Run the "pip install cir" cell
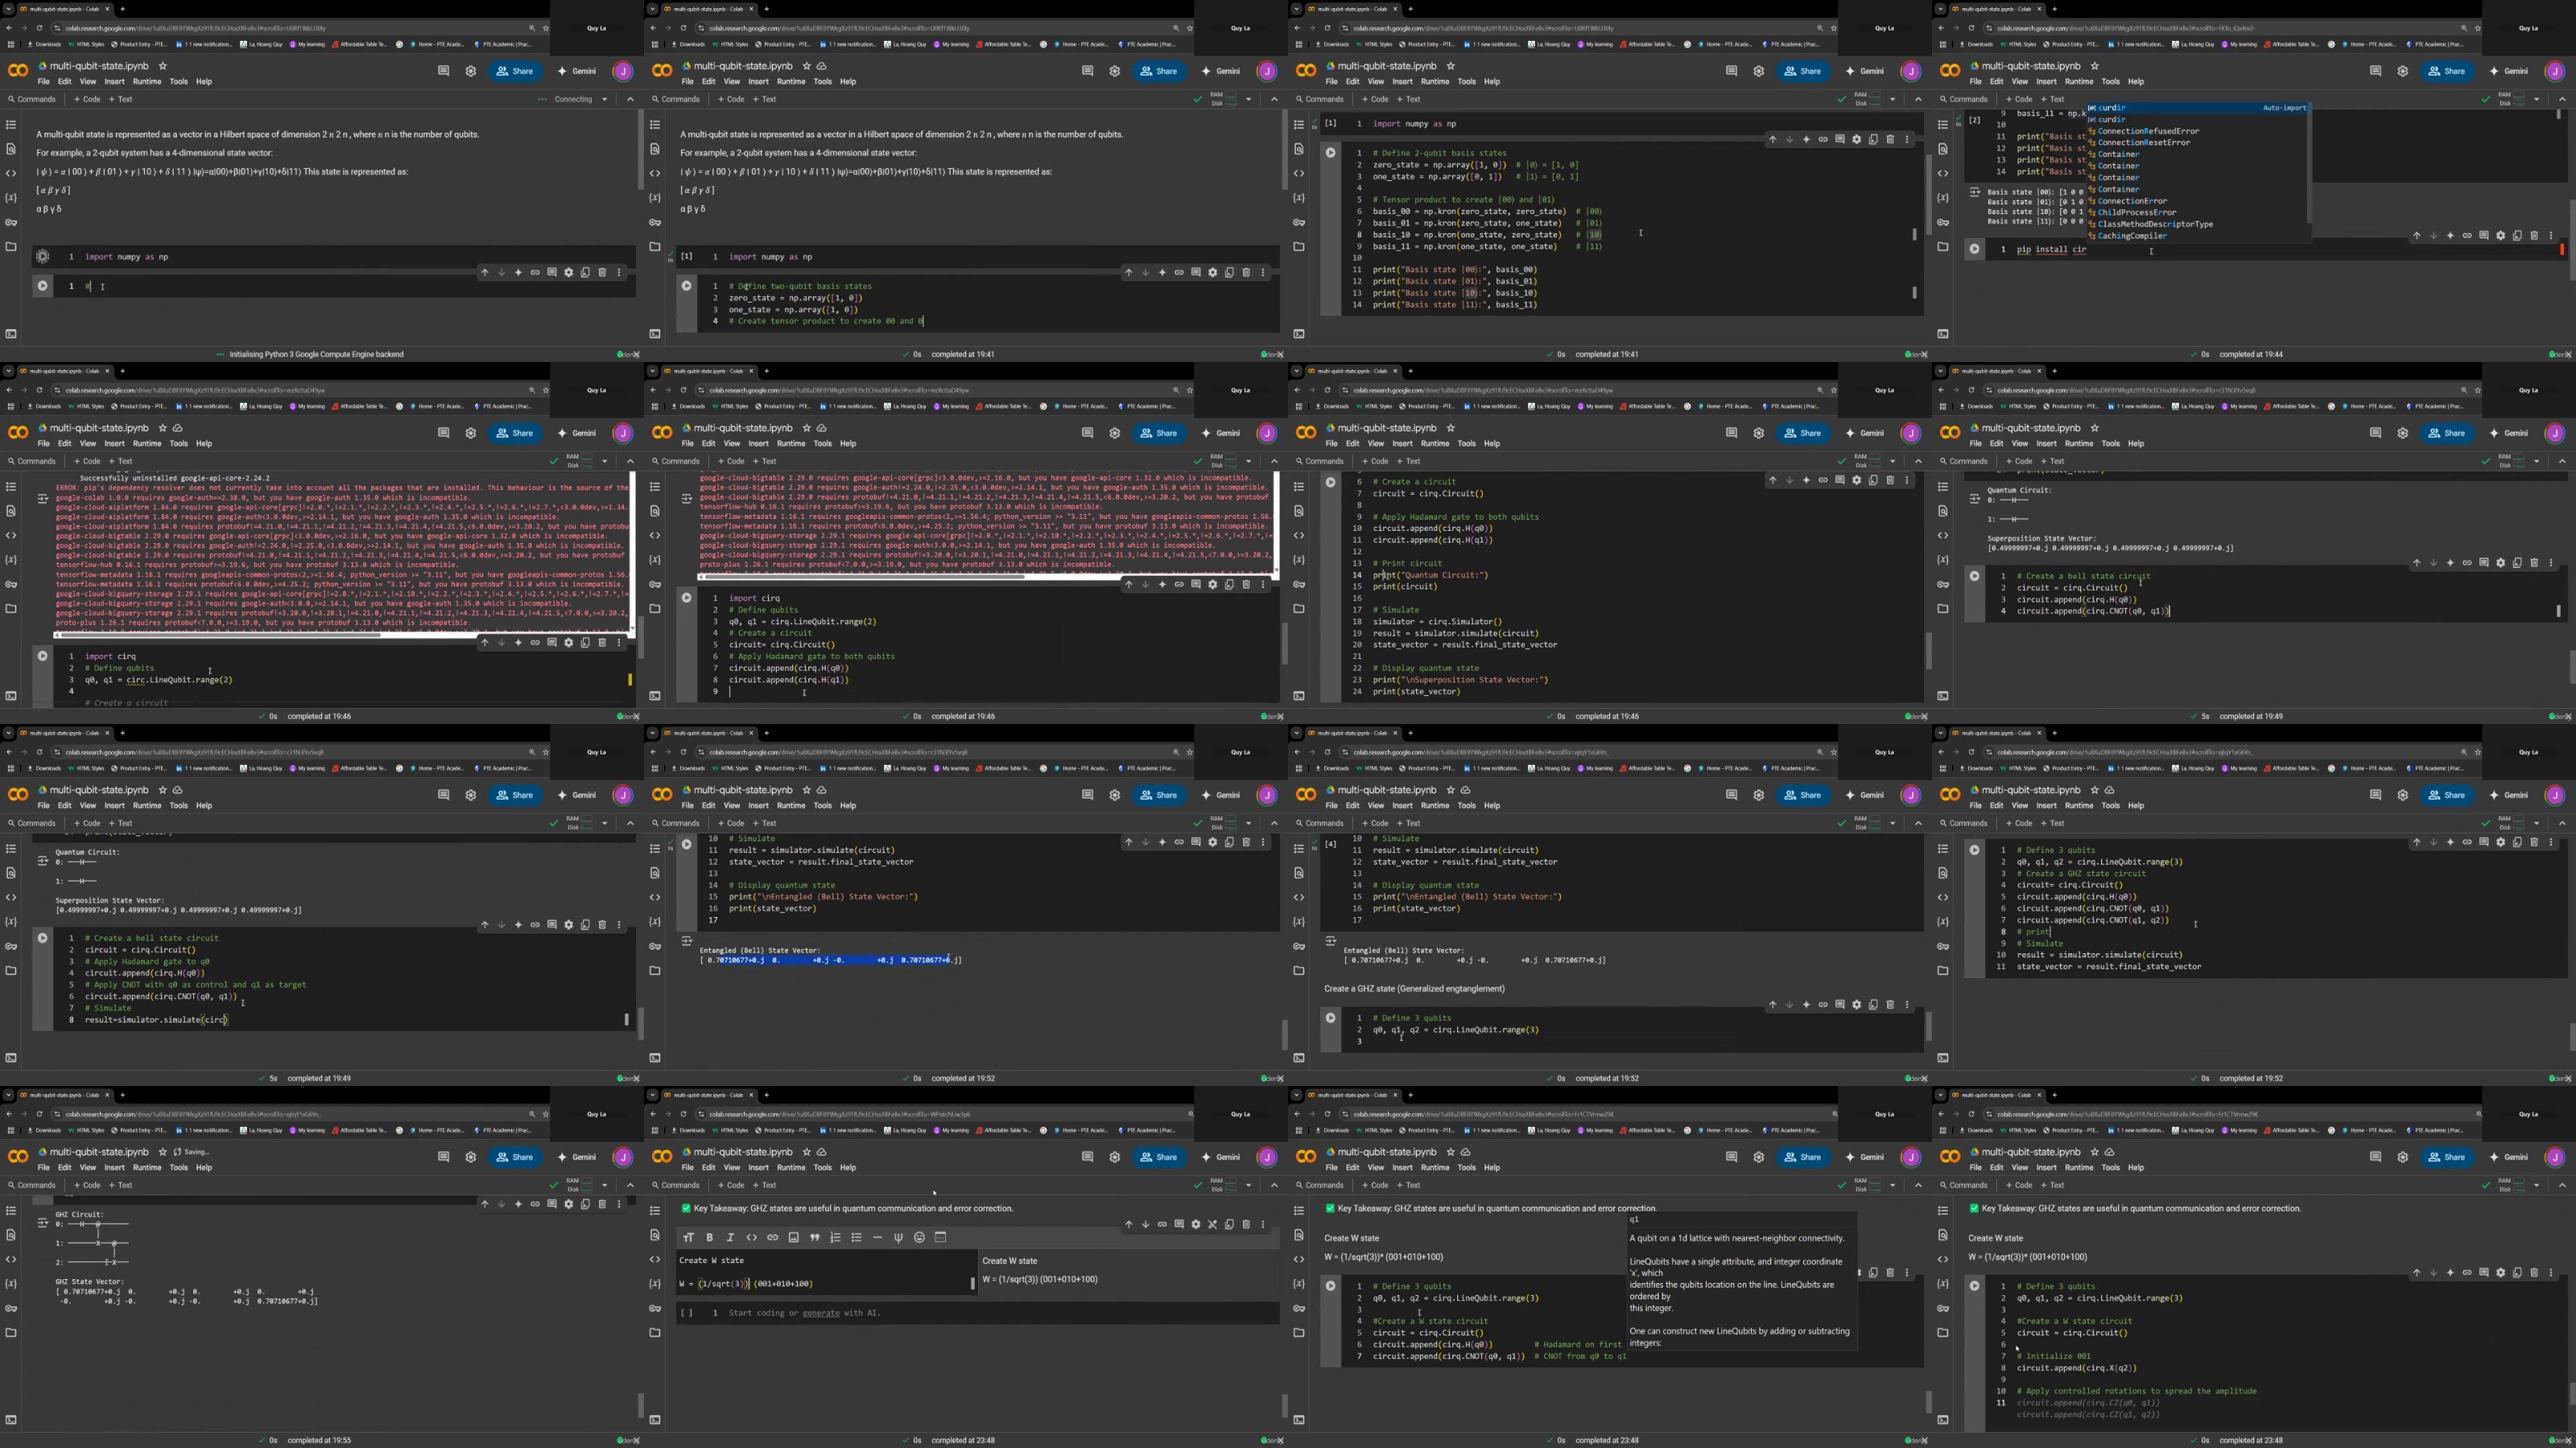Image resolution: width=2576 pixels, height=1448 pixels. [1975, 249]
